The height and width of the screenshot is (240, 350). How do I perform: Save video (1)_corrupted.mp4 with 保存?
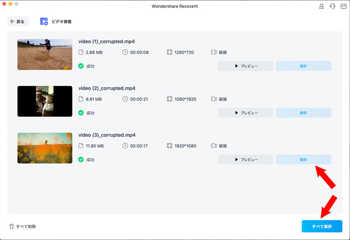303,66
